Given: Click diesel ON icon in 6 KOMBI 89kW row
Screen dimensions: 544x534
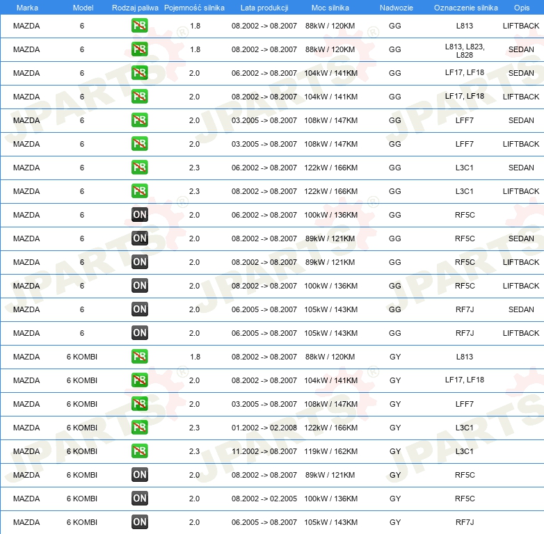Looking at the screenshot, I should point(139,475).
